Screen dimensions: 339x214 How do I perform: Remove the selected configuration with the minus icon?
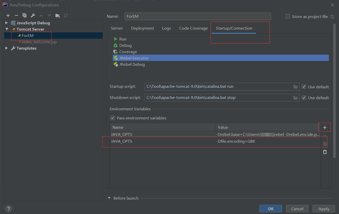tap(16, 16)
